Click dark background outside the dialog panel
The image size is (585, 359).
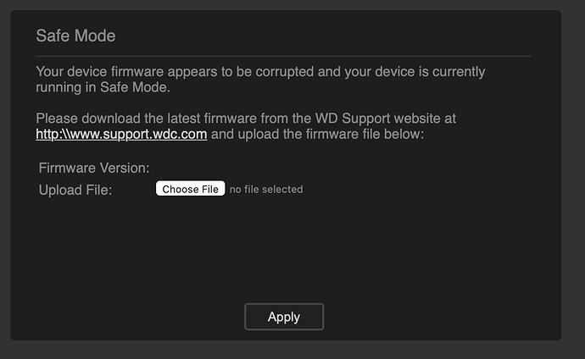pos(573,169)
